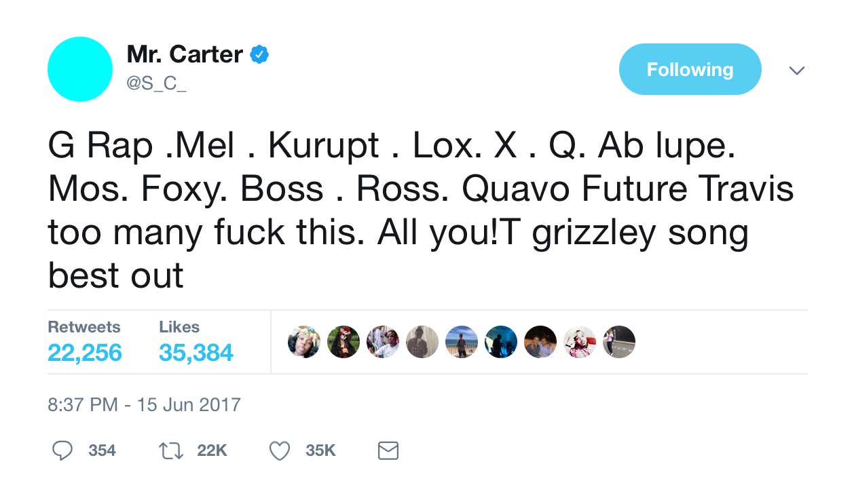
Task: Click the beach scene liker avatar
Action: 462,342
